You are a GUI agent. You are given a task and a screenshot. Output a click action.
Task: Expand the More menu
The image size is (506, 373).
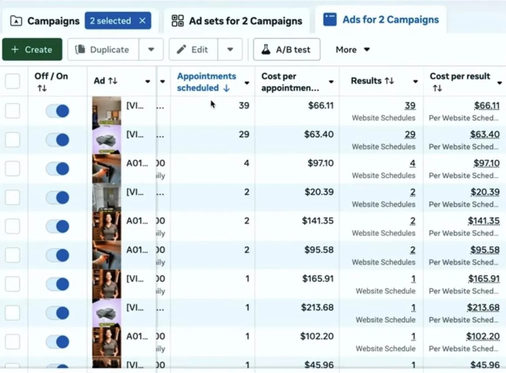coord(353,50)
